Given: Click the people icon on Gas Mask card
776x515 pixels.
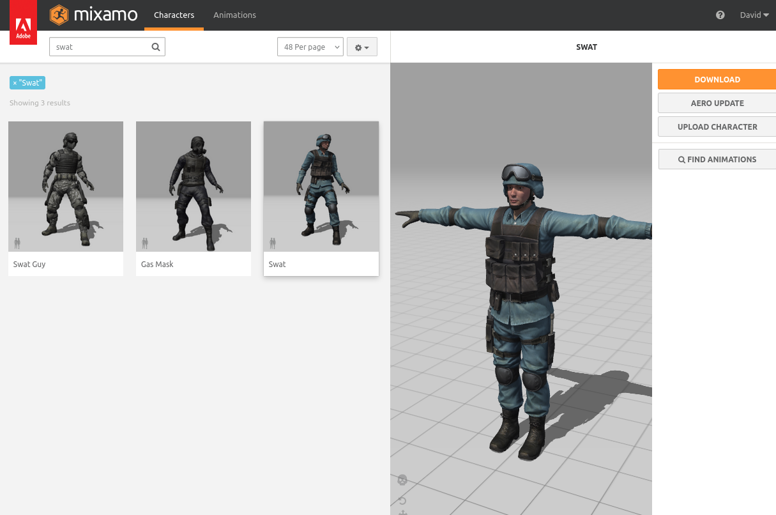Looking at the screenshot, I should pos(145,243).
